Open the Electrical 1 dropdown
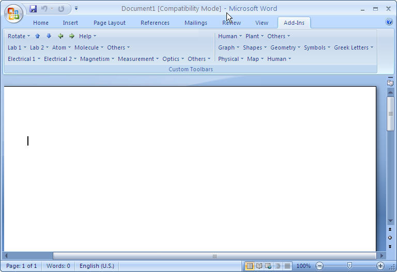The height and width of the screenshot is (272, 397). (x=24, y=59)
